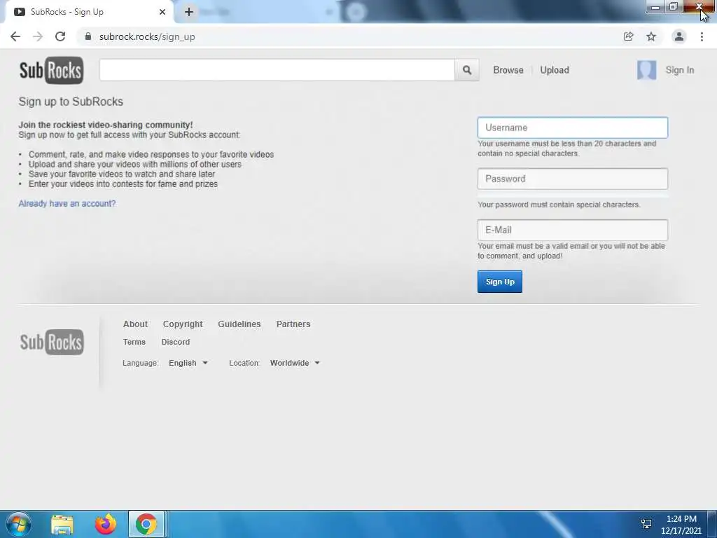Open Chrome's three-dot menu
Screen dimensions: 717x538
point(702,36)
